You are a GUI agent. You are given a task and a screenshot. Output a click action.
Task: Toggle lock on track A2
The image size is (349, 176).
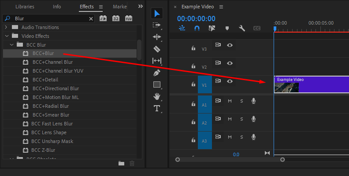point(193,122)
